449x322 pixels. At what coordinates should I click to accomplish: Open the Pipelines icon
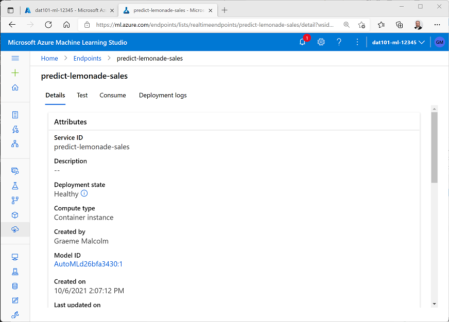pos(15,200)
